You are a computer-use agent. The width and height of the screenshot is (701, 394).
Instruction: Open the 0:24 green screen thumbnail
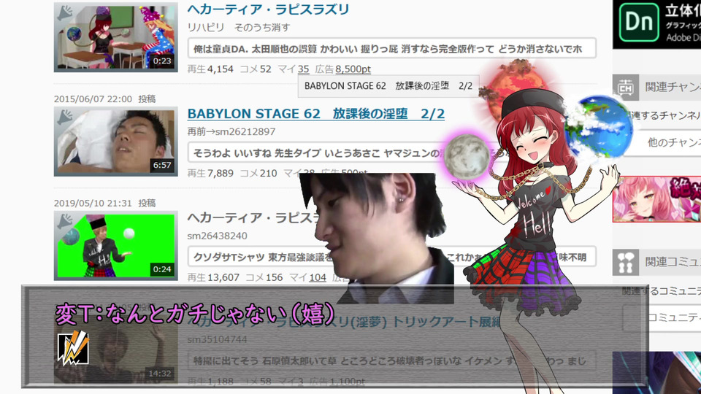pyautogui.click(x=116, y=245)
